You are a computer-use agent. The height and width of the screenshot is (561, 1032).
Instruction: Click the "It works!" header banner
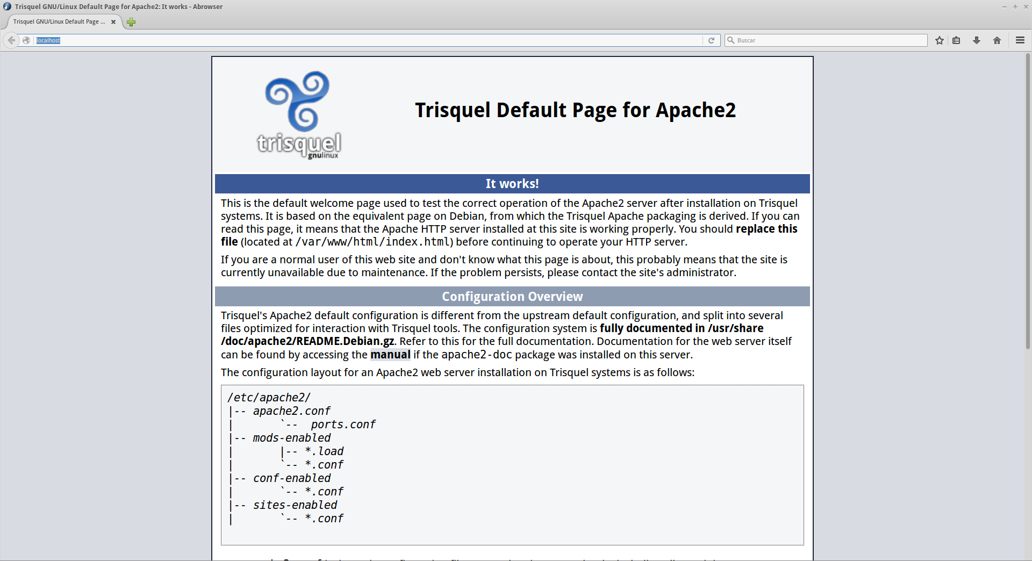(512, 184)
